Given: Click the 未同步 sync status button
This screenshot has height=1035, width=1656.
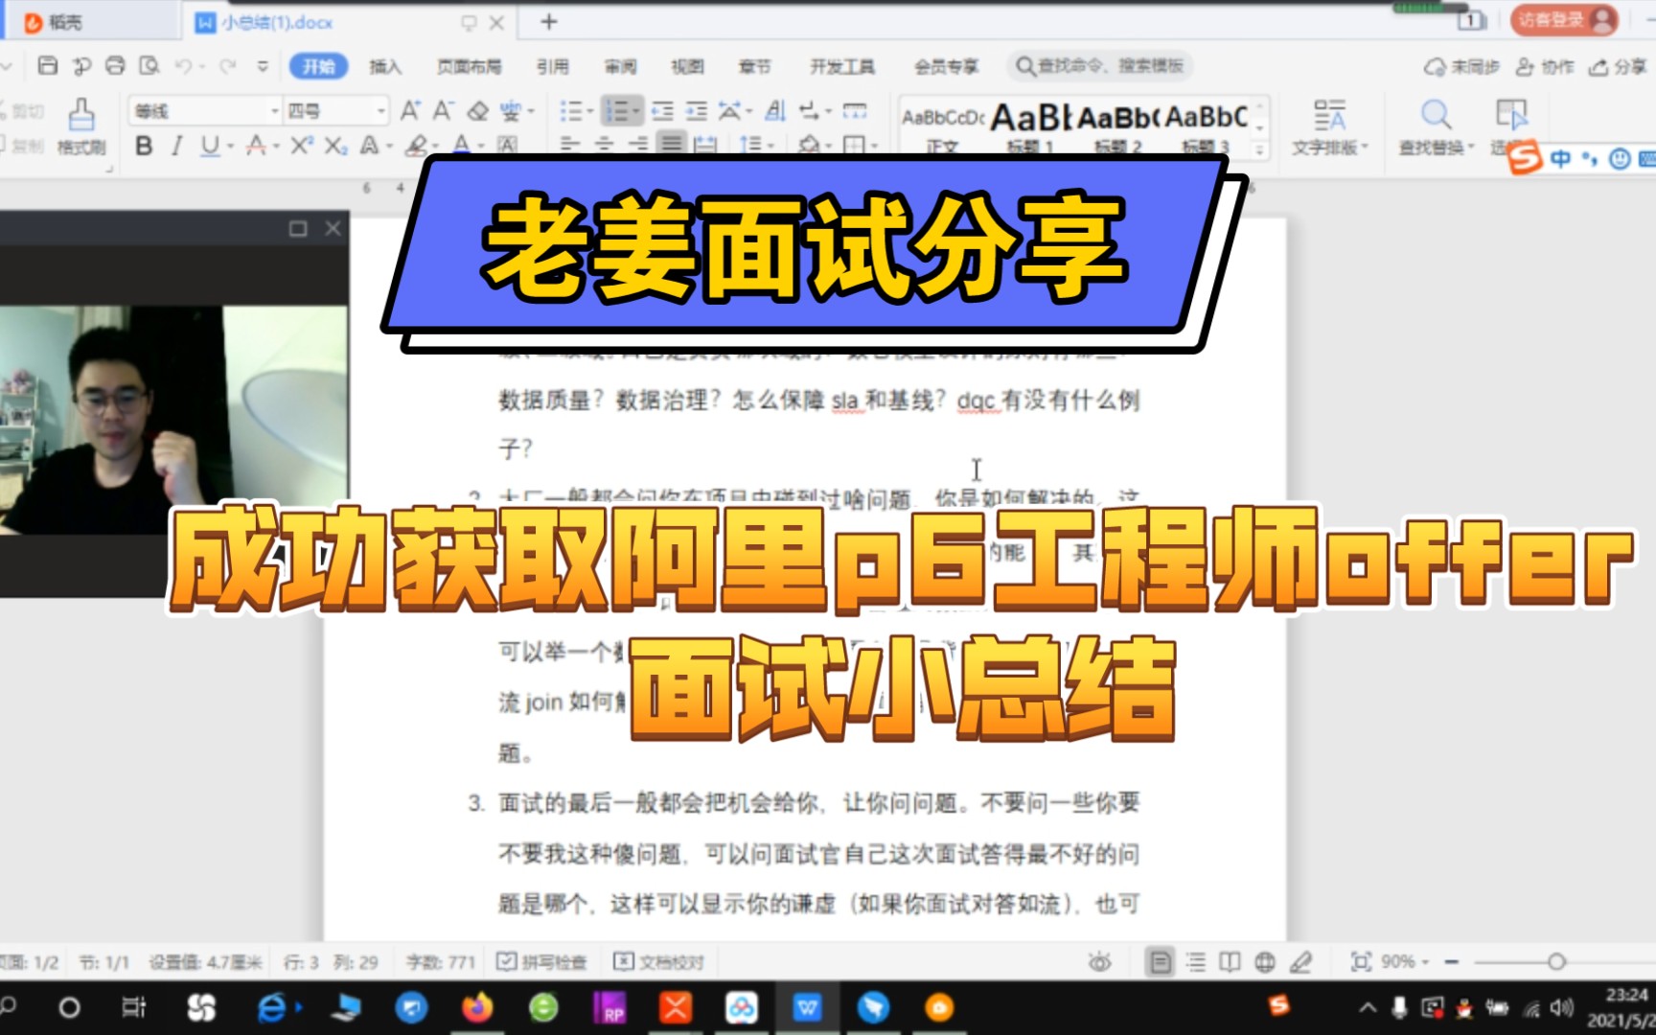Looking at the screenshot, I should [1460, 66].
